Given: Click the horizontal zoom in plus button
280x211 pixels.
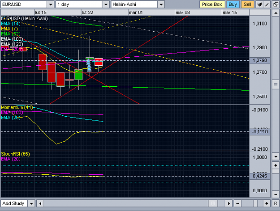Looking at the screenshot, I should point(267,203).
